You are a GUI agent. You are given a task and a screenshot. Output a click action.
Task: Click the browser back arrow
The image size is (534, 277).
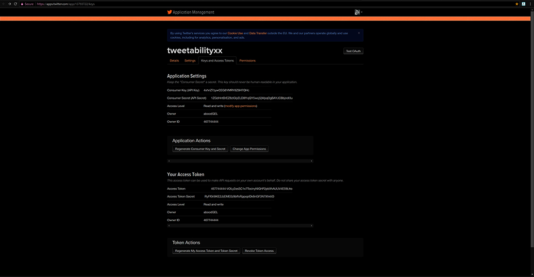(x=4, y=4)
